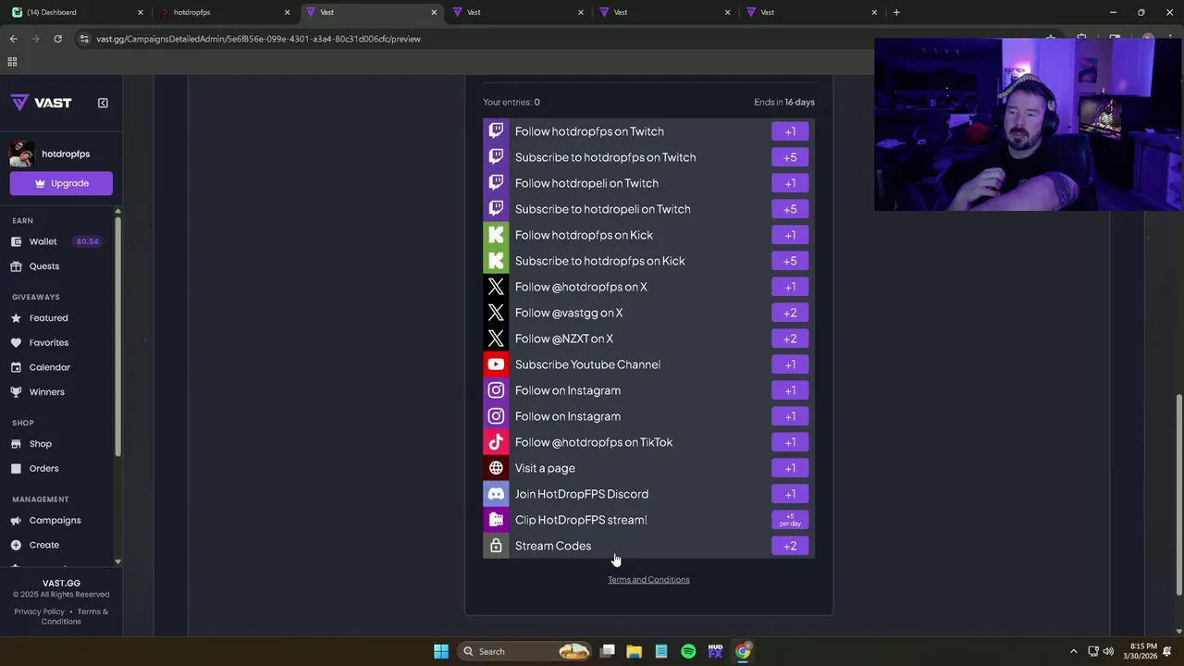Viewport: 1184px width, 666px height.
Task: Click the hotdropfps profile avatar
Action: [x=22, y=154]
